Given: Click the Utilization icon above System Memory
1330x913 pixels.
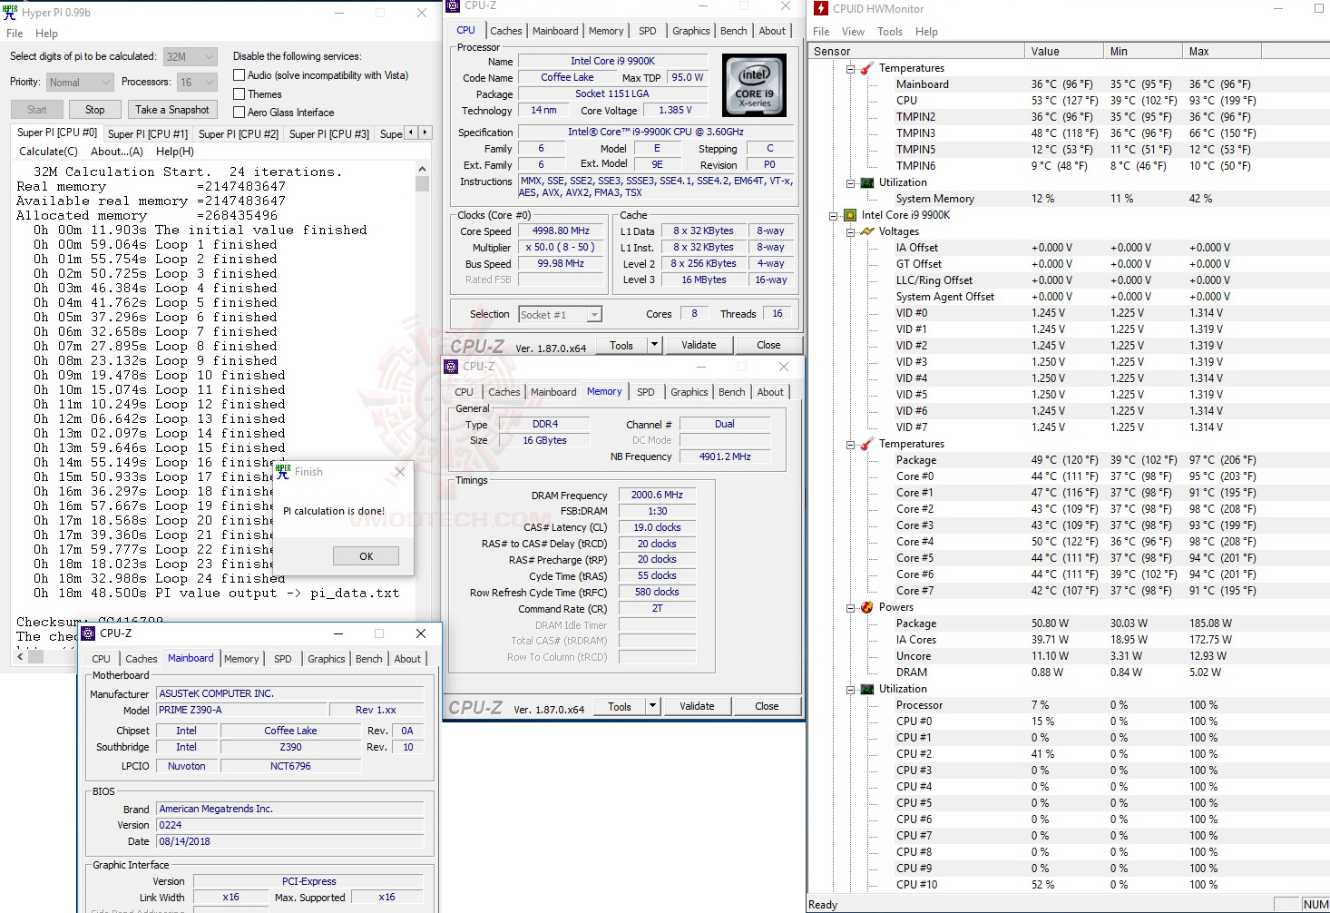Looking at the screenshot, I should [867, 182].
